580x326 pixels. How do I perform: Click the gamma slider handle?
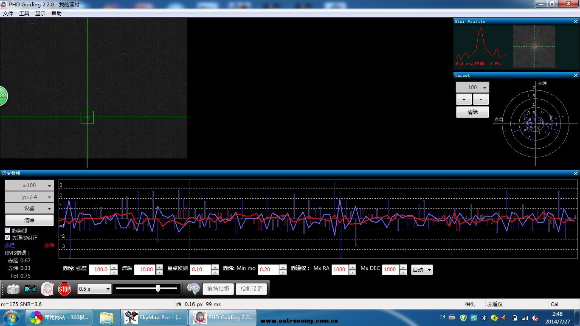pyautogui.click(x=158, y=289)
